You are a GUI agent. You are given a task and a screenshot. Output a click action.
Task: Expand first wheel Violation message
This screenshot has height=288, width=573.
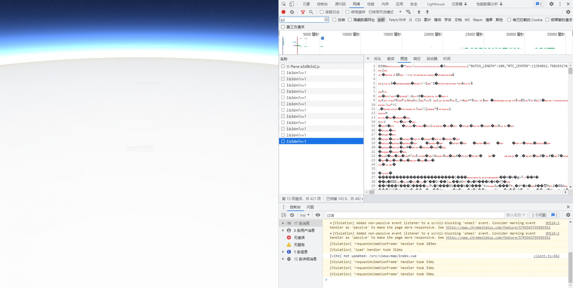[331, 223]
